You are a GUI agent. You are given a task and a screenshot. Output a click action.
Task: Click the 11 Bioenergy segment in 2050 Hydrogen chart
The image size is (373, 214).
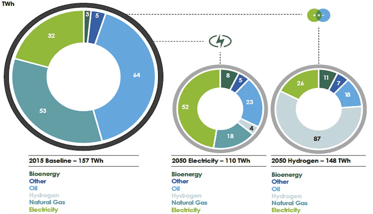(x=326, y=78)
